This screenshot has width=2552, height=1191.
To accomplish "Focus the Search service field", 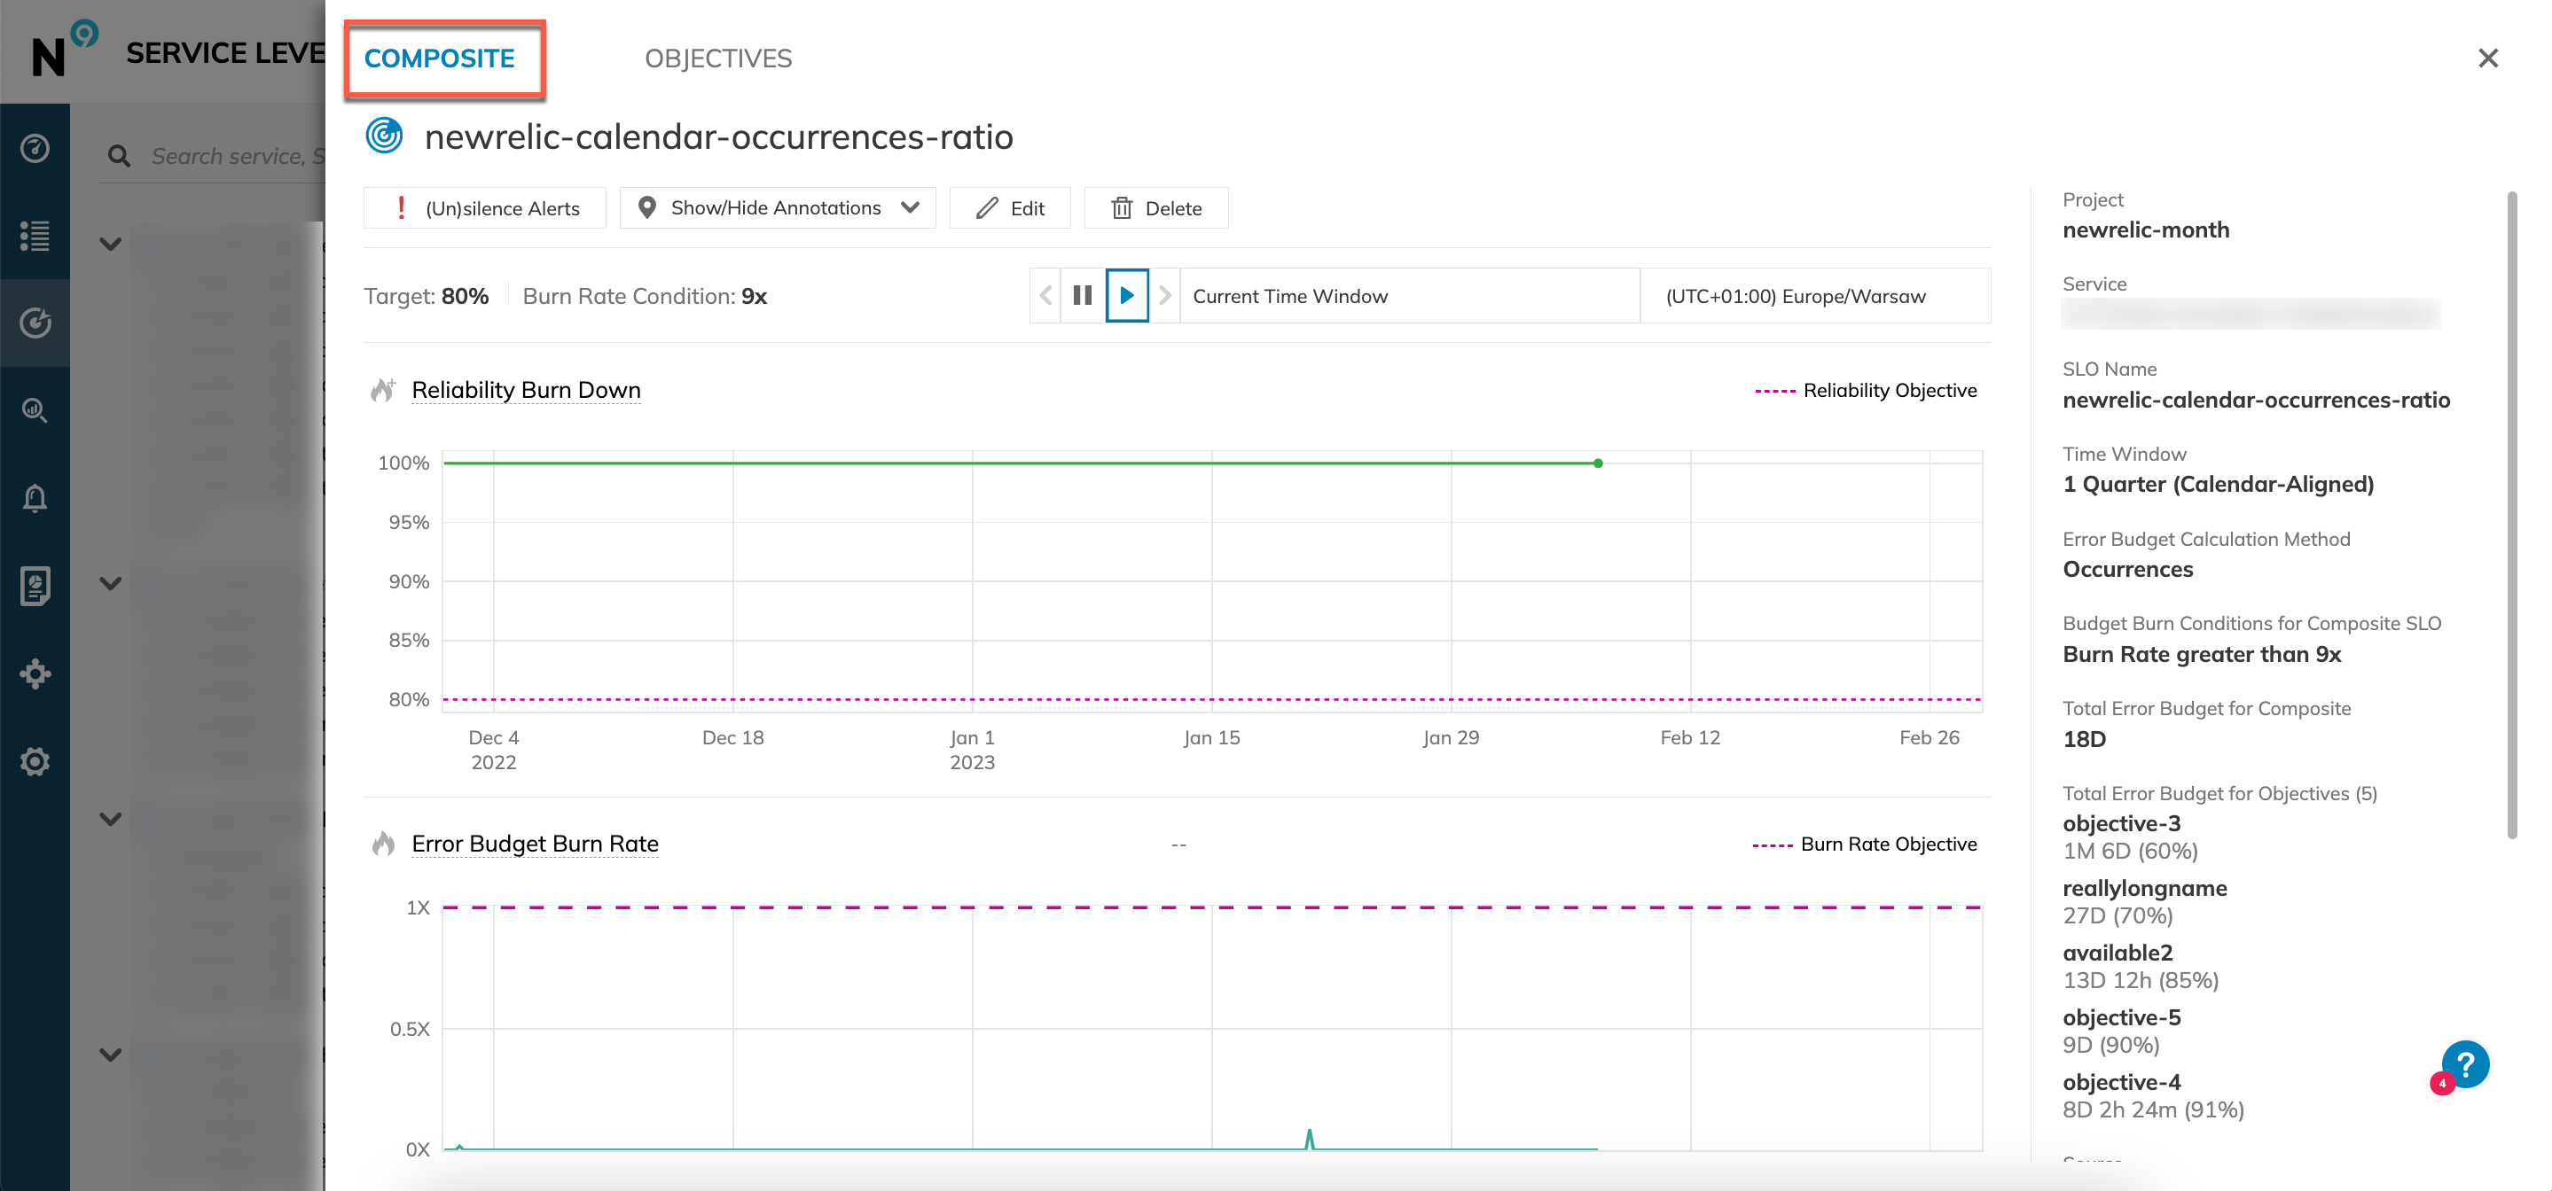I will (x=238, y=155).
